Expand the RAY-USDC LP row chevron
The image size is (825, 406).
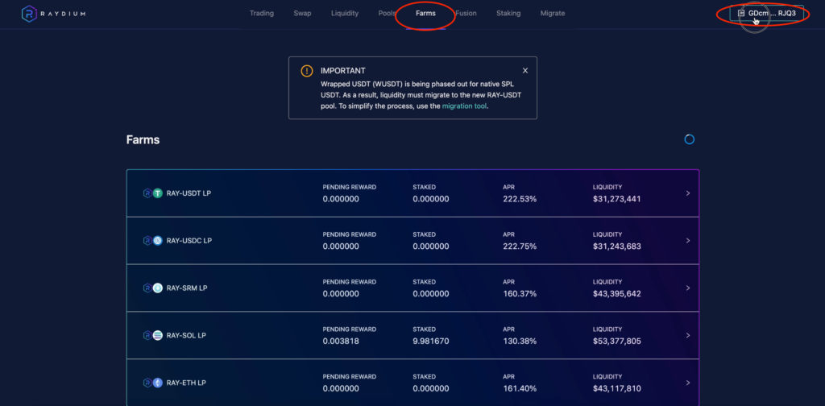688,240
